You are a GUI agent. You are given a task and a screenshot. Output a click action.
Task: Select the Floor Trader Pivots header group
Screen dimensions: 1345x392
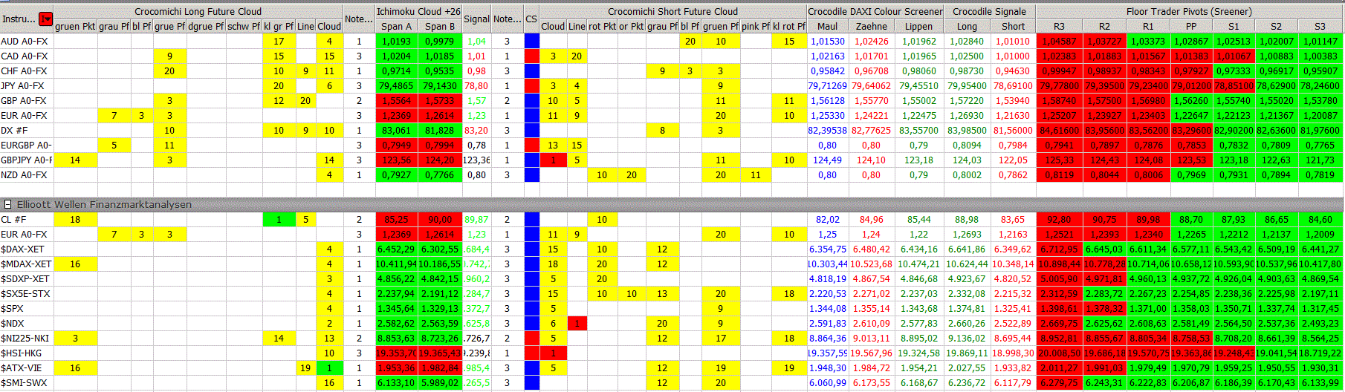[1189, 11]
